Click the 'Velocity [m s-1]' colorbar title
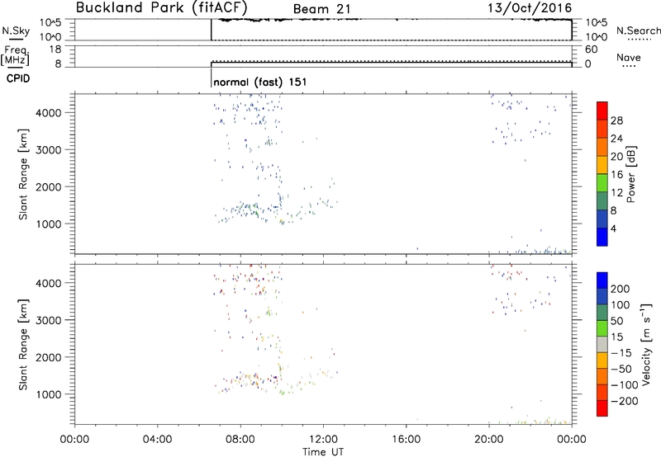Screen dimensions: 661x457 tap(645, 344)
